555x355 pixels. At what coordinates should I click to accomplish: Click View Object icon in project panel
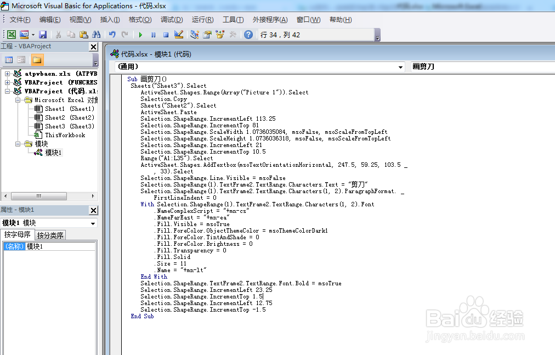21,60
